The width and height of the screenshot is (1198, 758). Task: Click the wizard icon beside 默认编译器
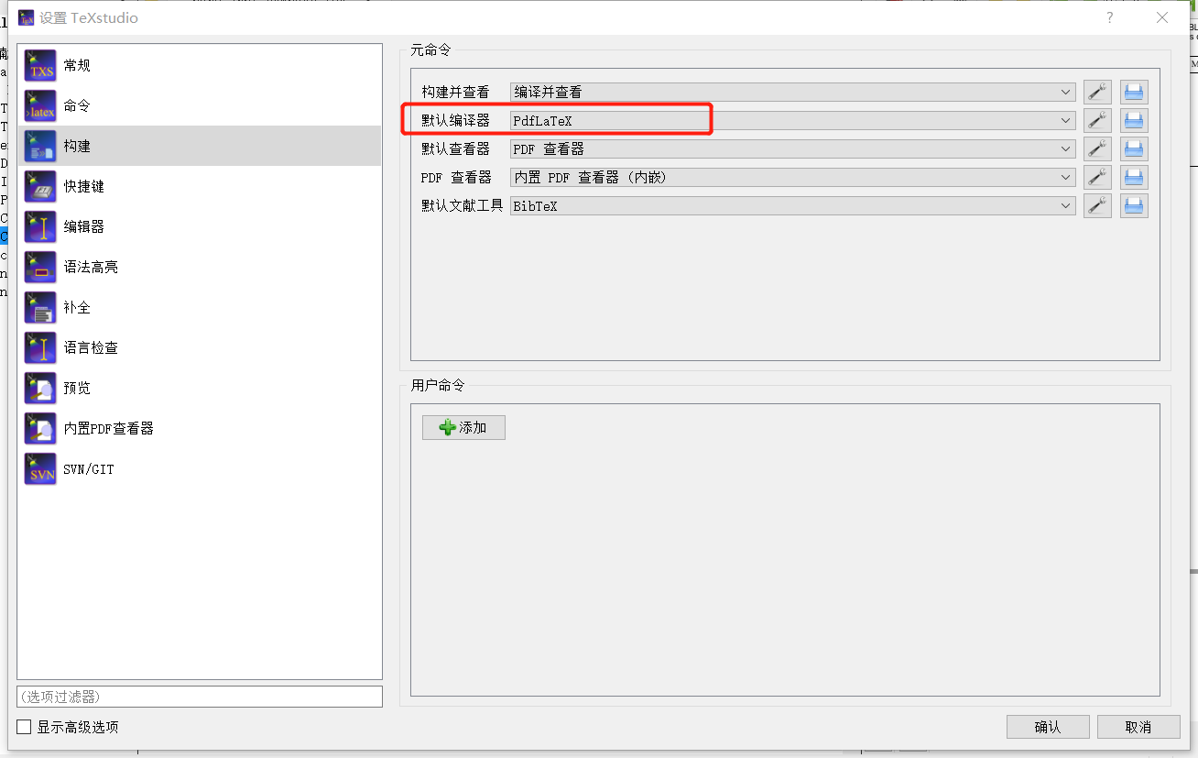(1097, 119)
